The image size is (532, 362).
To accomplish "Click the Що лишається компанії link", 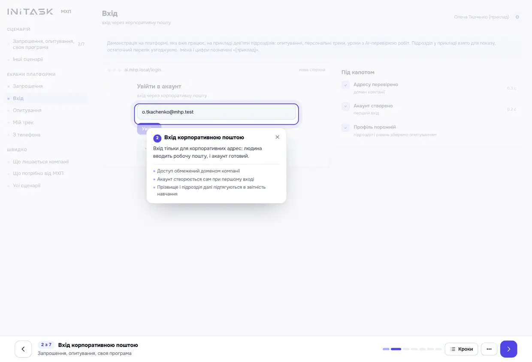I will click(x=41, y=162).
